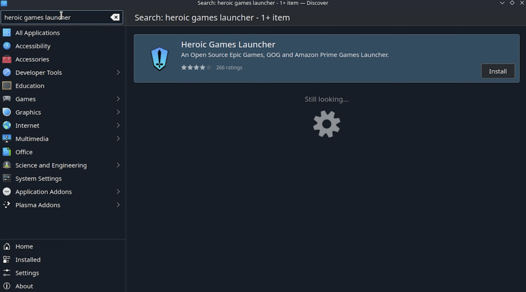Click the Heroic Games Launcher shield icon
The image size is (526, 292).
pos(159,58)
